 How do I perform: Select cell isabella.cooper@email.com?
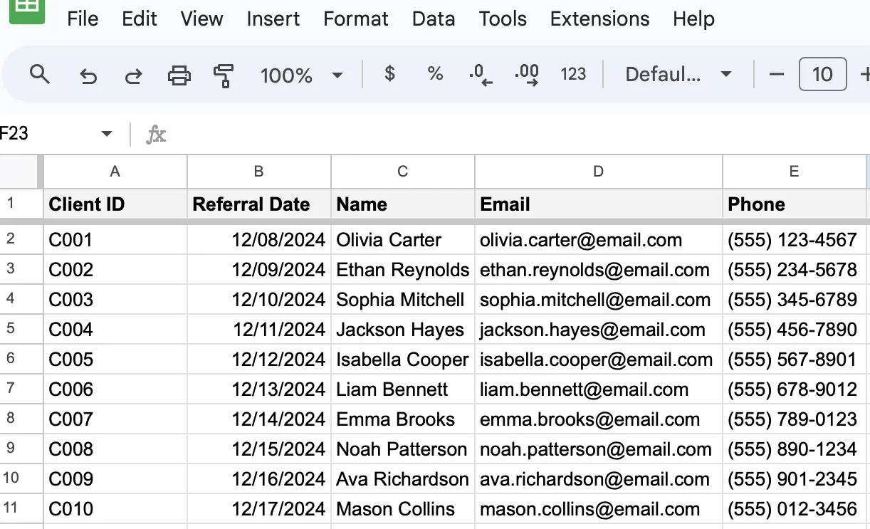pos(599,360)
